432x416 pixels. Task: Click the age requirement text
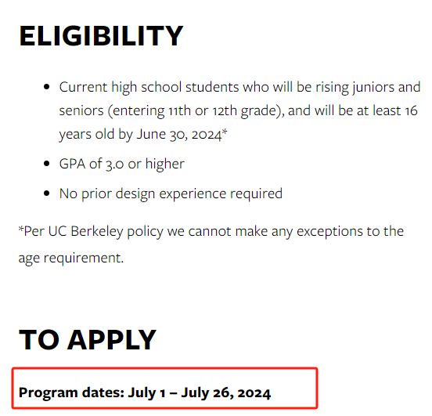tap(70, 259)
